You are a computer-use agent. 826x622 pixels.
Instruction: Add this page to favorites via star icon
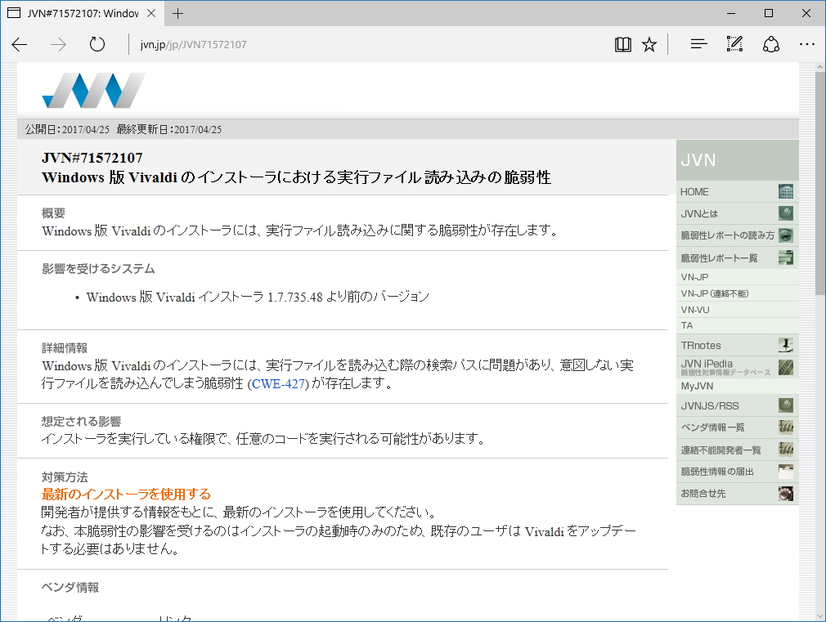click(649, 44)
